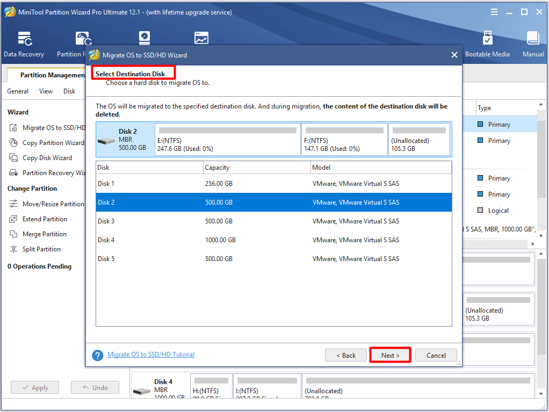Click the Model column header
This screenshot has width=549, height=412.
point(381,167)
